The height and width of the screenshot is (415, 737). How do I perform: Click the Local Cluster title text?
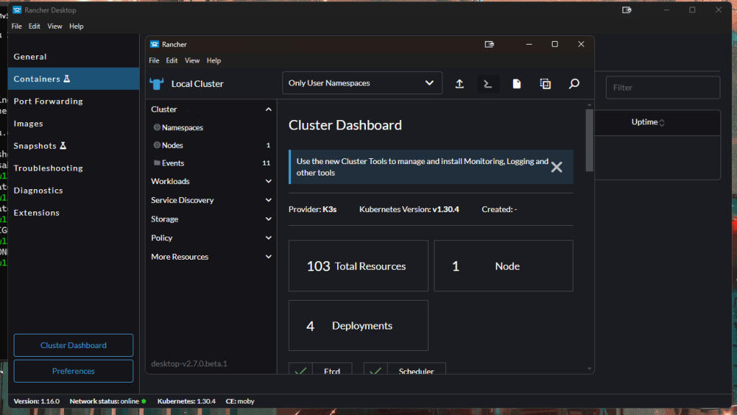point(197,84)
